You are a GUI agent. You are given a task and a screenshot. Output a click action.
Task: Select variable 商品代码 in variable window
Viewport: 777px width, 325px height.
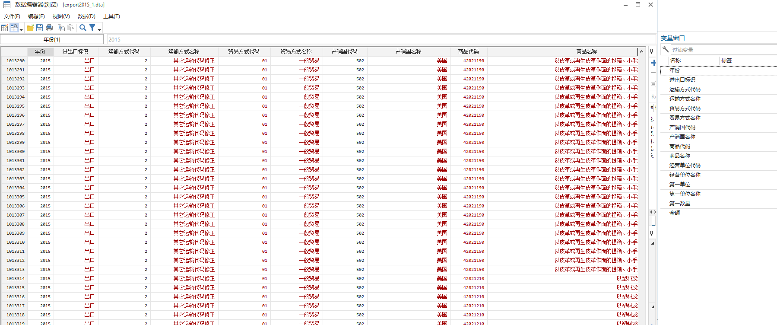tap(719, 146)
